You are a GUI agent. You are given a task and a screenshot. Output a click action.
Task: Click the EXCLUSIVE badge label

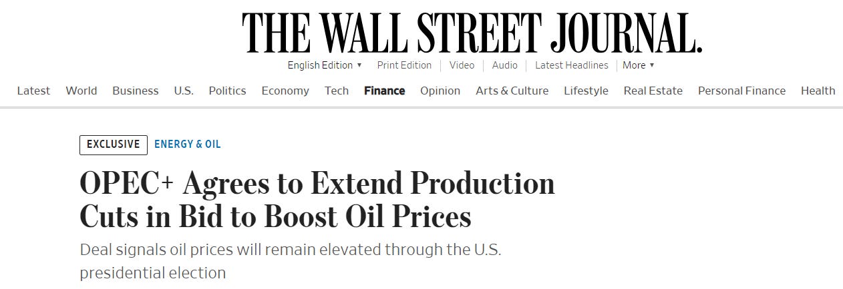click(x=114, y=144)
